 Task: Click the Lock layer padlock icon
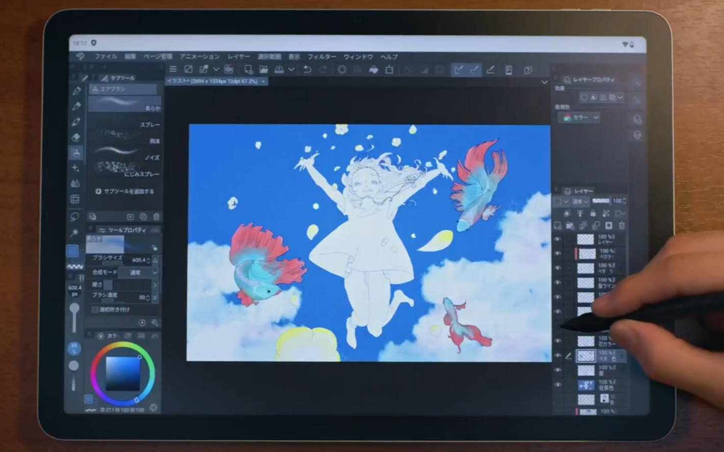(592, 214)
